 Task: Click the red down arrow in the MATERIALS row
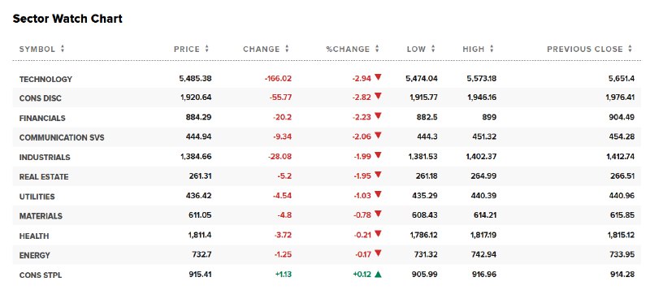[x=378, y=214]
